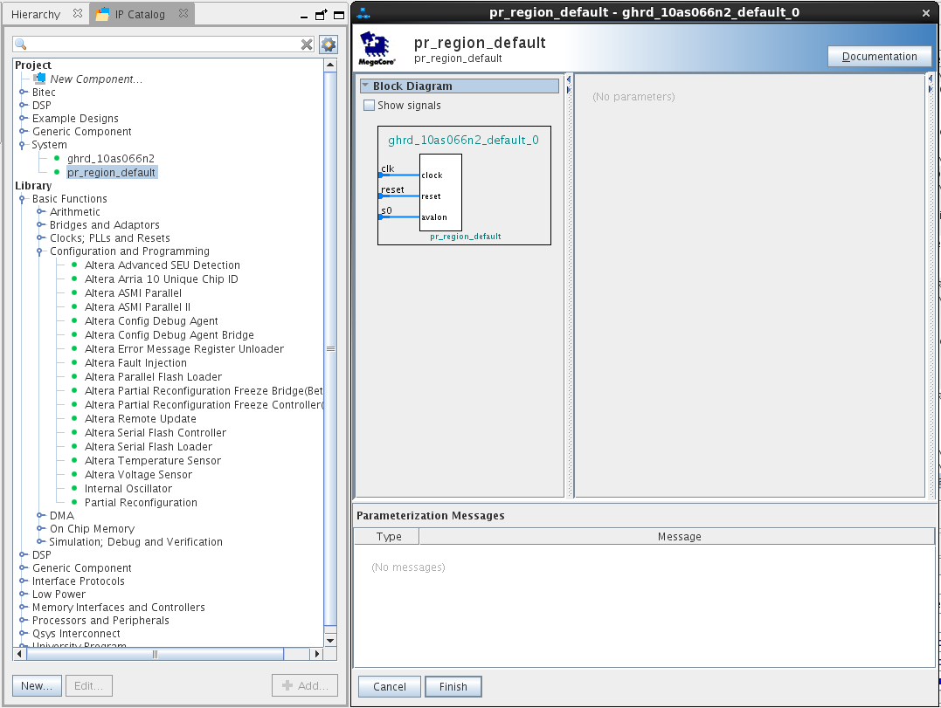This screenshot has height=708, width=941.
Task: Click catalog horizontal scrollbar left arrow
Action: point(20,654)
